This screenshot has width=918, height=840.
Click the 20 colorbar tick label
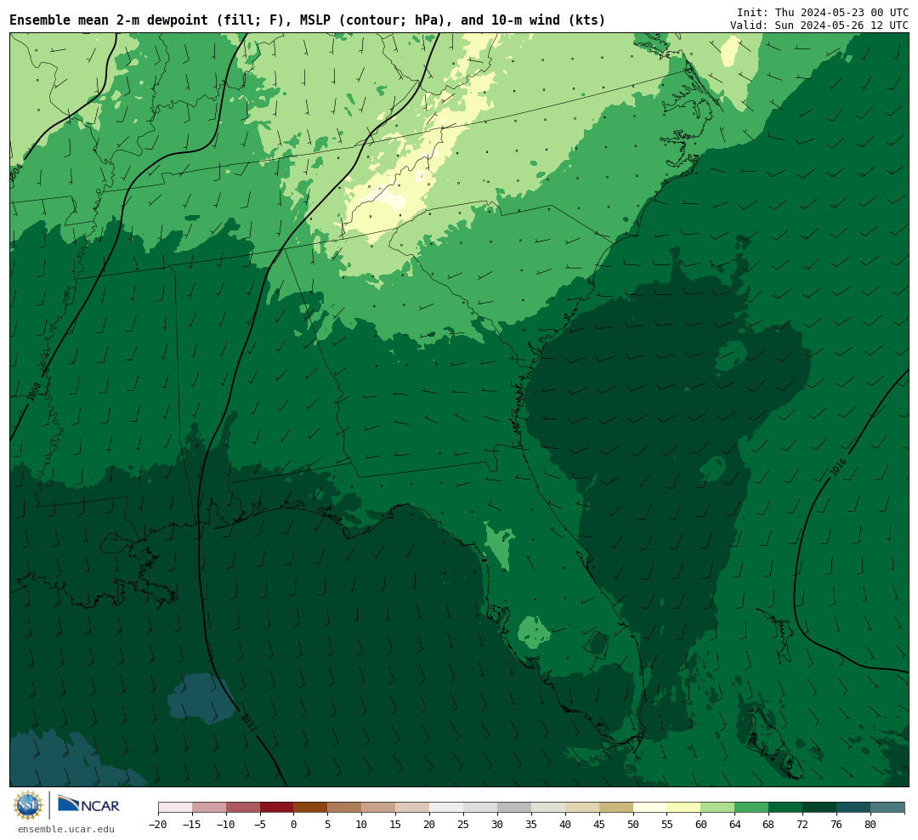coord(429,825)
